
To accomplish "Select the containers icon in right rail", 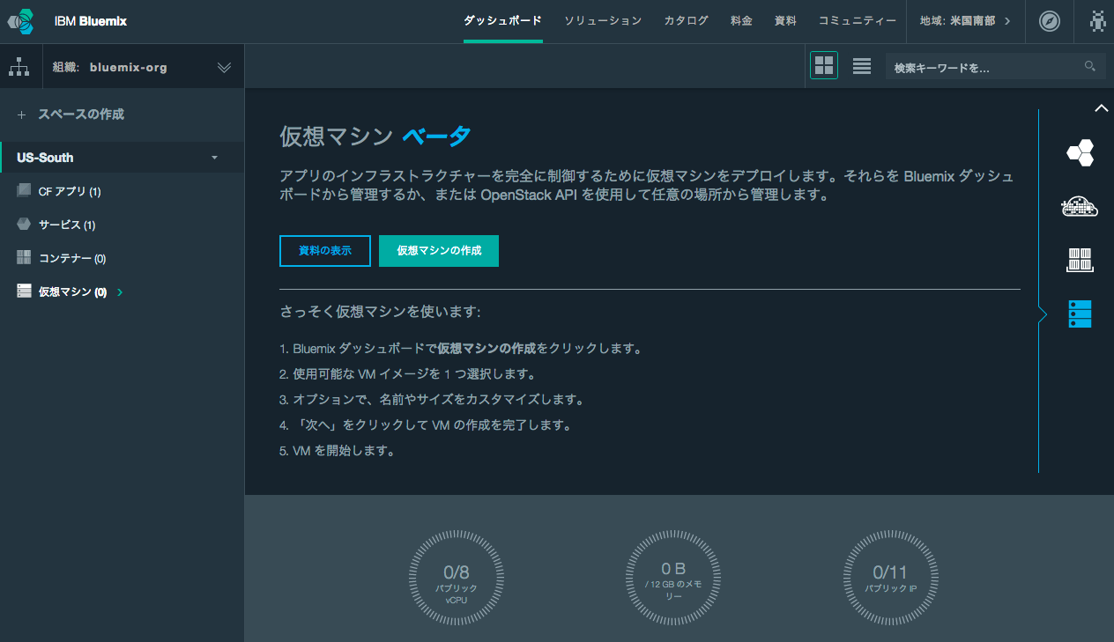I will click(x=1080, y=260).
